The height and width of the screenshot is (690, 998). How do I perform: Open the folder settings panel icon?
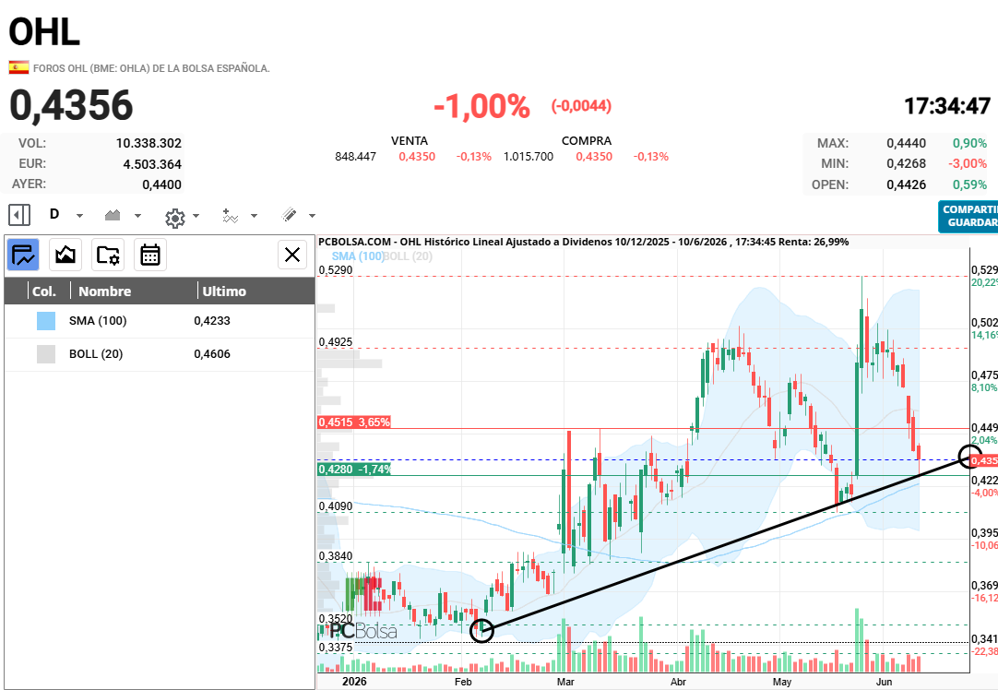108,256
